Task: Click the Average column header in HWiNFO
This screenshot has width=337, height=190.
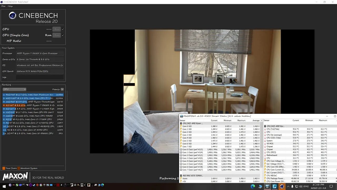Action: (256, 120)
